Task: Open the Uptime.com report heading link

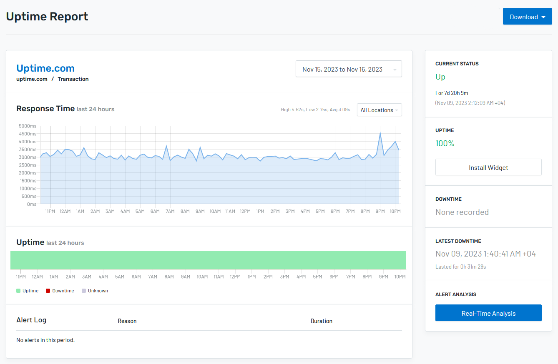Action: [45, 68]
